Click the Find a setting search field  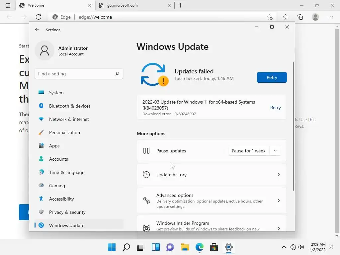click(79, 74)
